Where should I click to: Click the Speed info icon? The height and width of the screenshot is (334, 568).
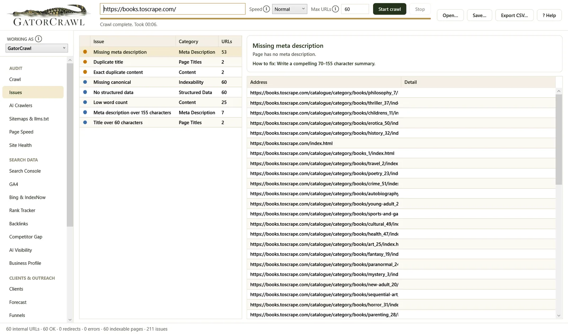tap(266, 9)
